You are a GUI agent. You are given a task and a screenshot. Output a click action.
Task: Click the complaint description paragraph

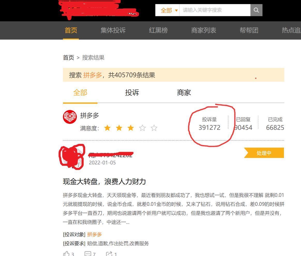coord(174,209)
